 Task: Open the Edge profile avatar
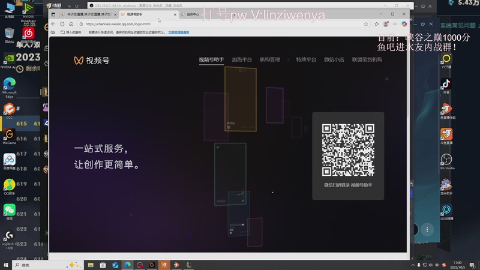(x=386, y=24)
